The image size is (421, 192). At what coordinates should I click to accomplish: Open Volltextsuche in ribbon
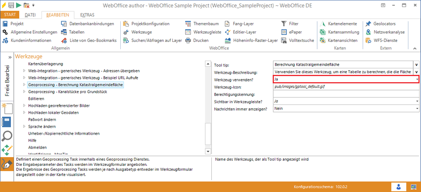(298, 40)
